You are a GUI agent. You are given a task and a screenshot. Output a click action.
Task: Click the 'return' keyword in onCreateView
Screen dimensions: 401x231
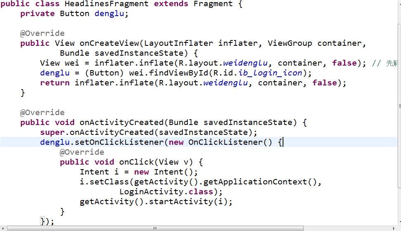click(55, 83)
